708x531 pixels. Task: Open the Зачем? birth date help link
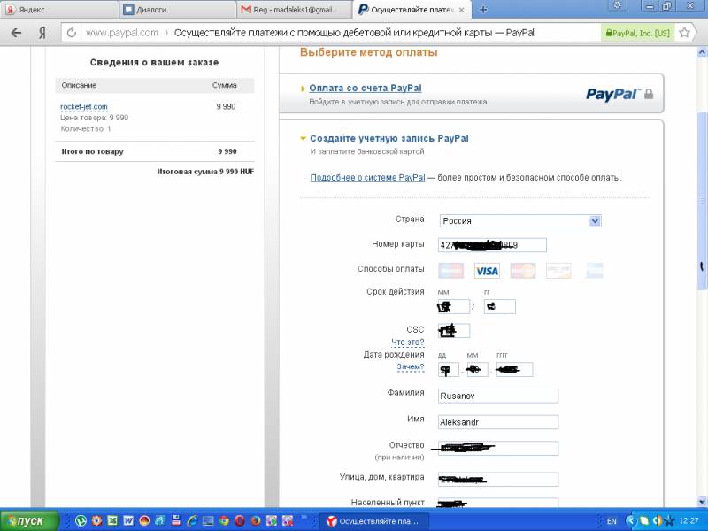pyautogui.click(x=411, y=366)
